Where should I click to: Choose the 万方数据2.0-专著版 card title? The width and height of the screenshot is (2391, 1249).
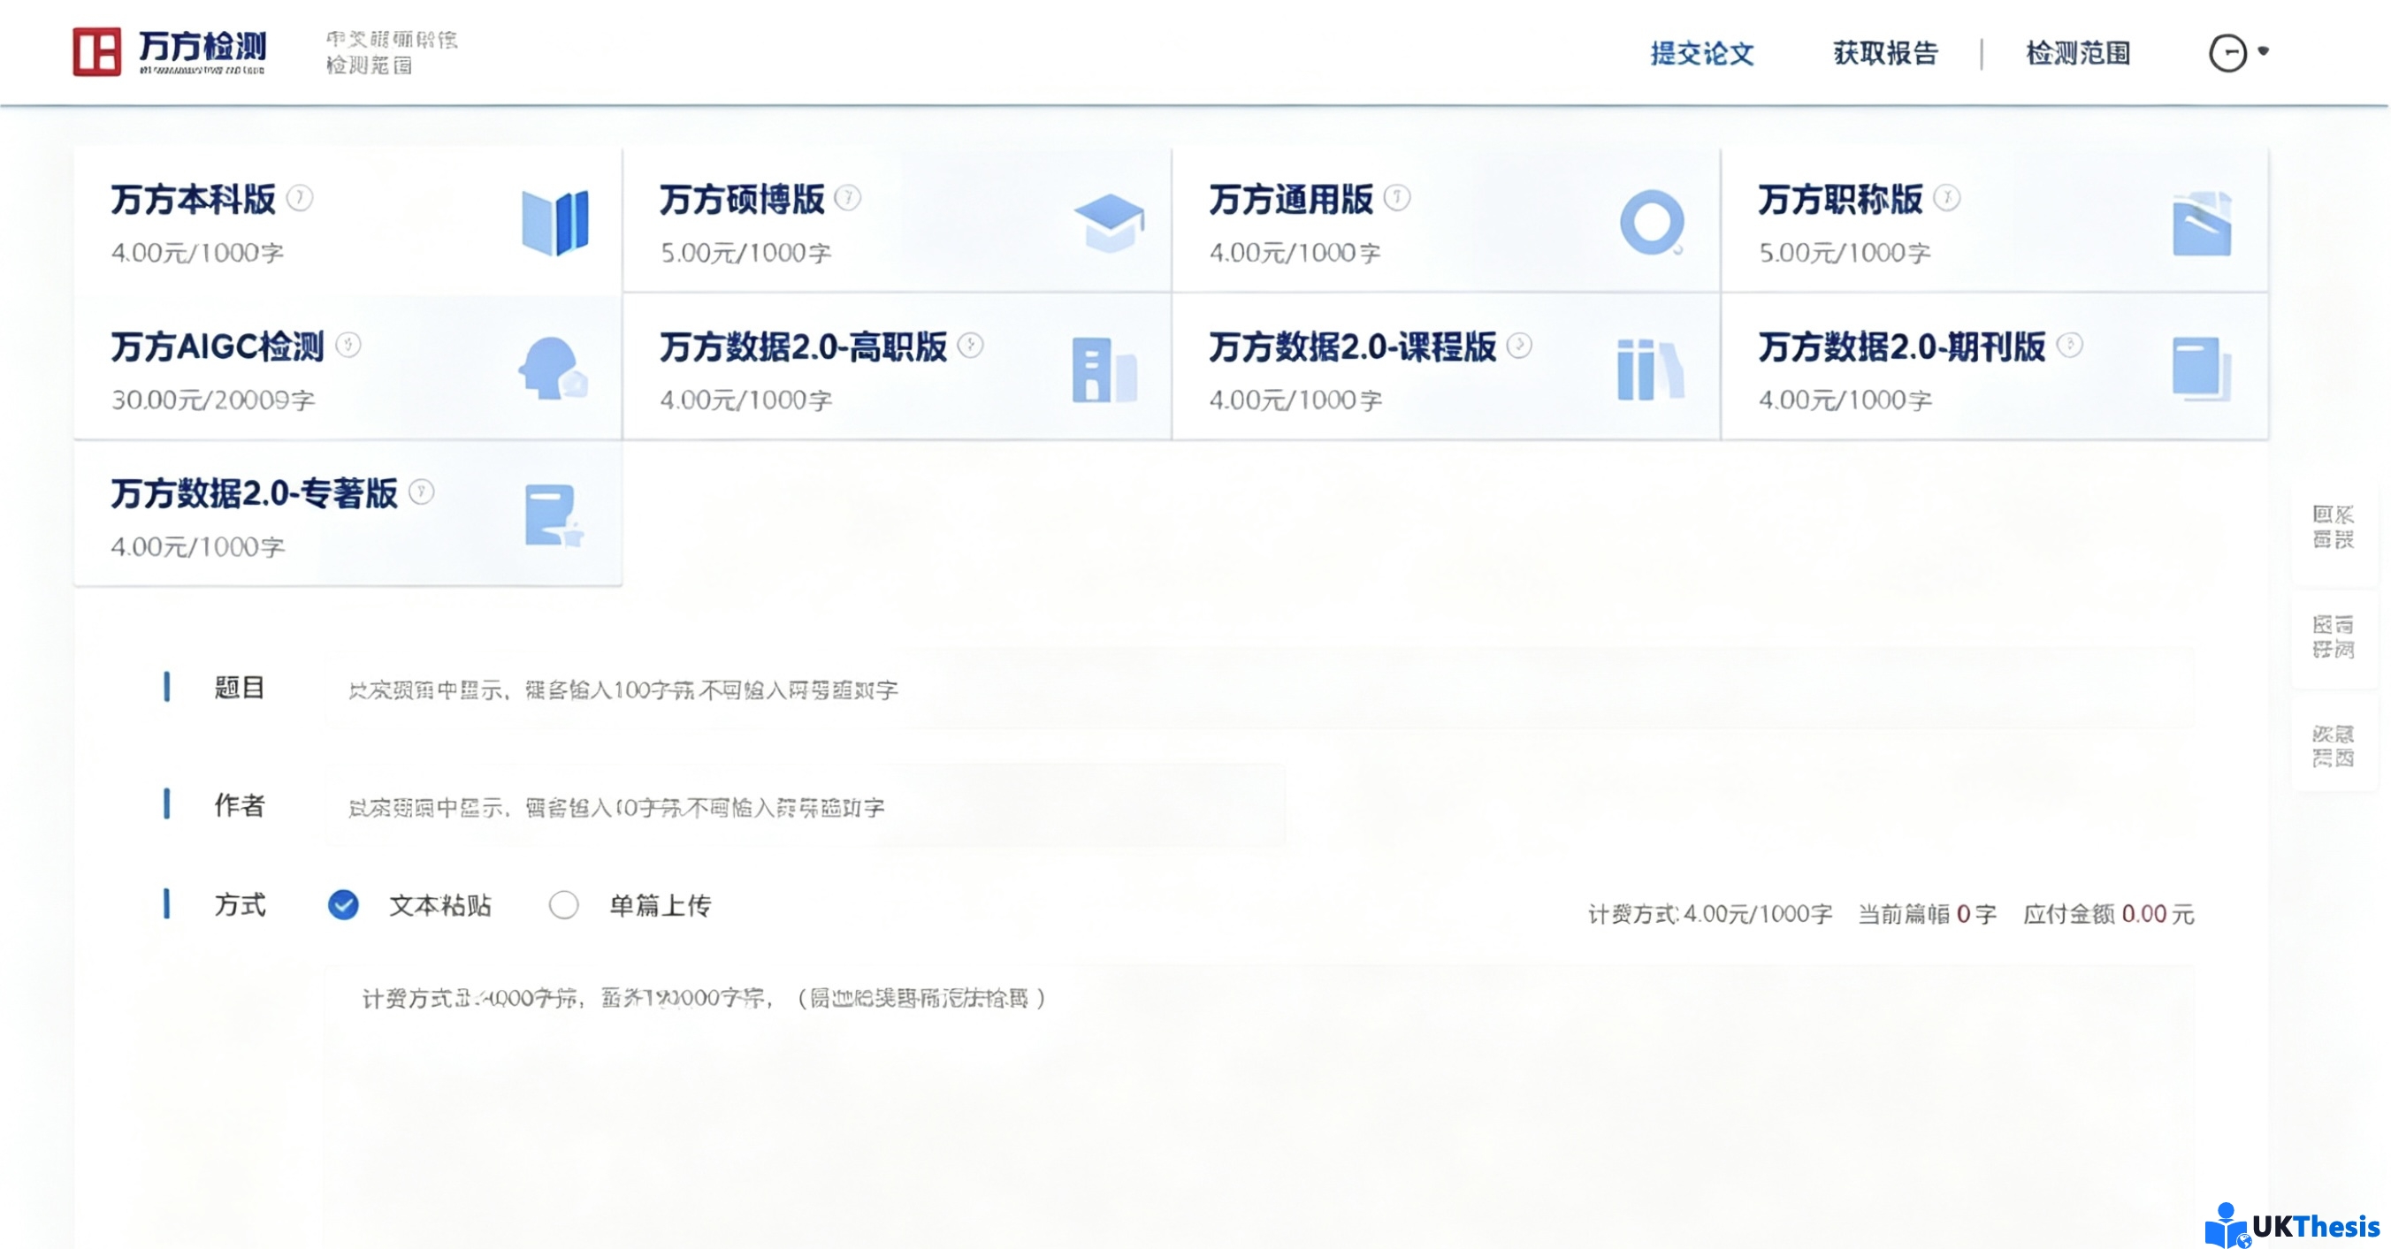point(255,492)
